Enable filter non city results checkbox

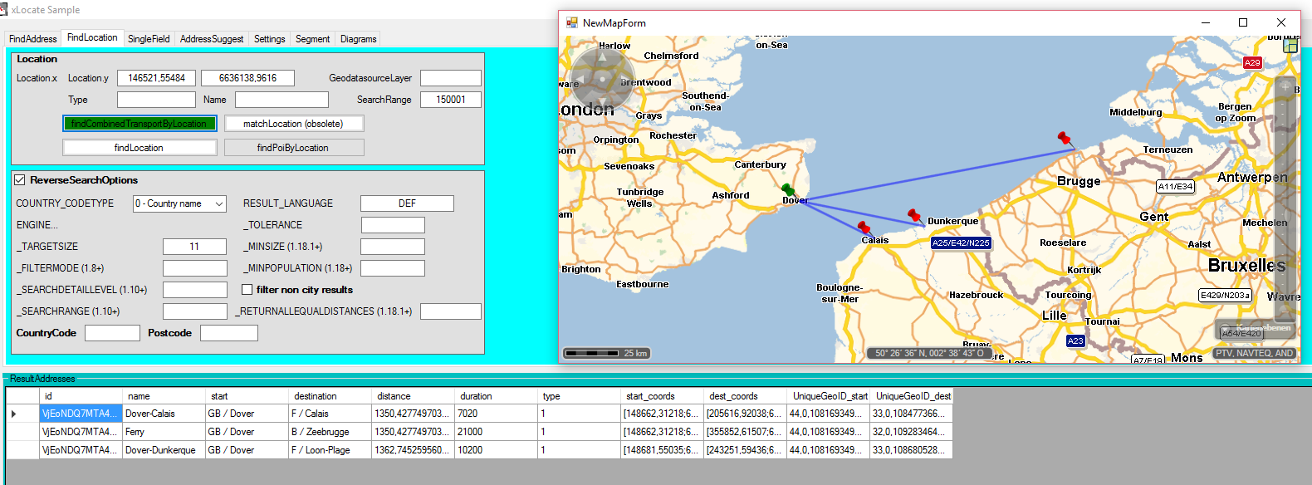[247, 290]
